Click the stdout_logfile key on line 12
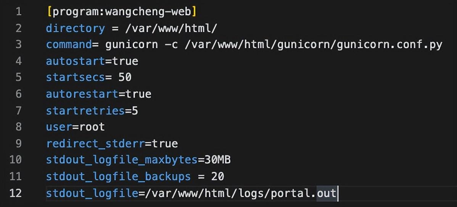The width and height of the screenshot is (457, 207). 92,193
